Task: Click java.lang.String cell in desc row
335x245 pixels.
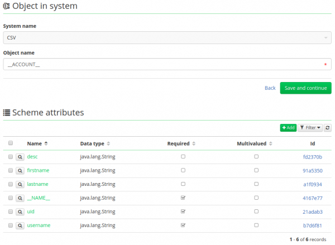Action: point(98,157)
